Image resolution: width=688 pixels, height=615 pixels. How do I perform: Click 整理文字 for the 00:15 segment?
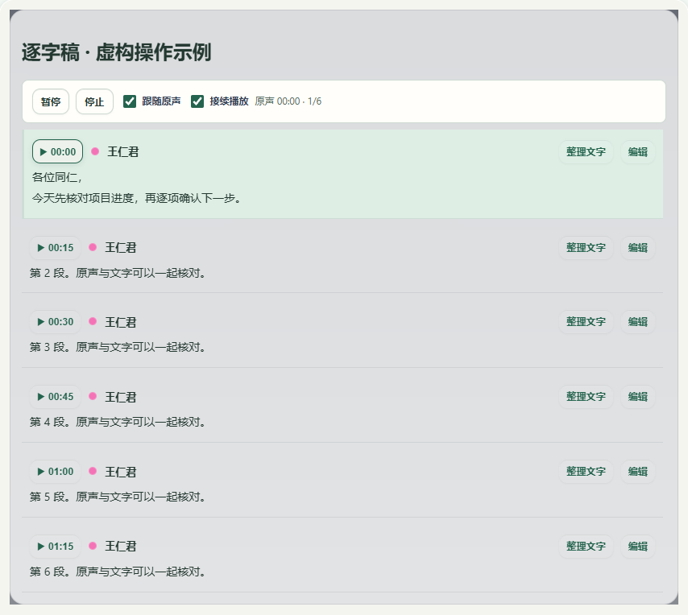[586, 248]
